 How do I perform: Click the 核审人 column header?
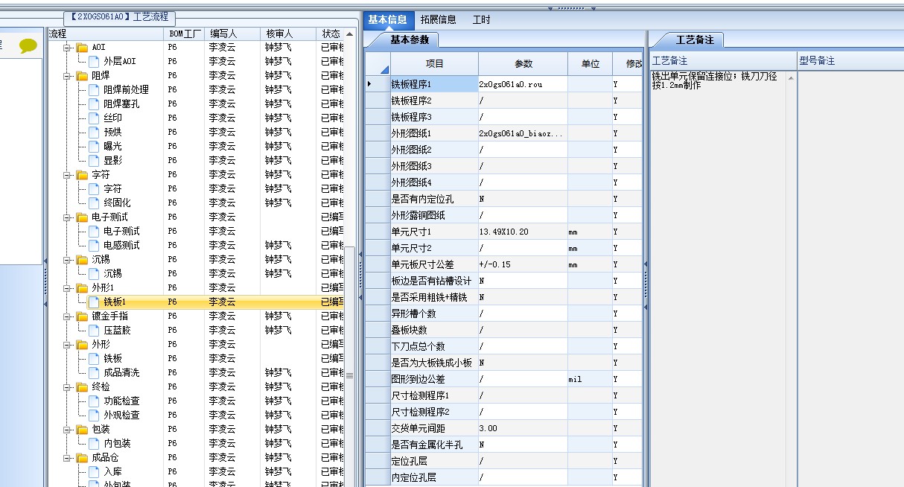tap(288, 34)
